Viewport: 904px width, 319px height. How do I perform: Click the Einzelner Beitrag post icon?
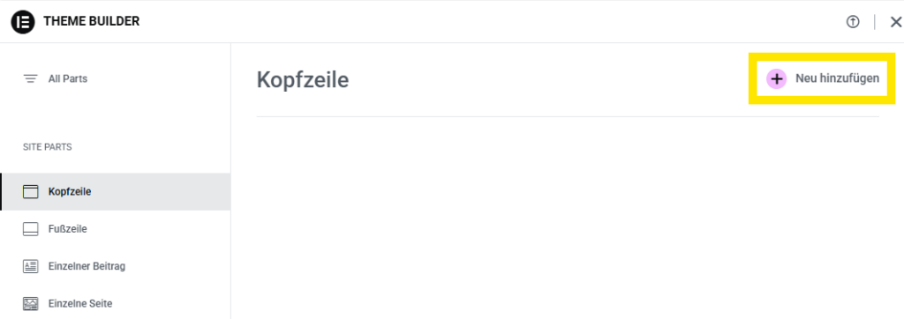[x=30, y=267]
